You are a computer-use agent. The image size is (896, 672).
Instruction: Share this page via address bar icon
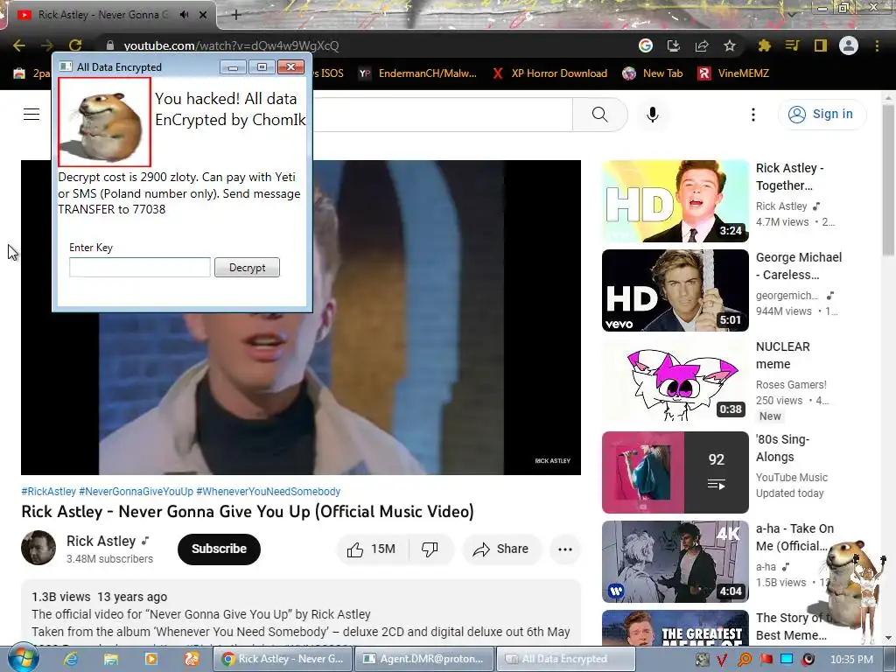[702, 45]
